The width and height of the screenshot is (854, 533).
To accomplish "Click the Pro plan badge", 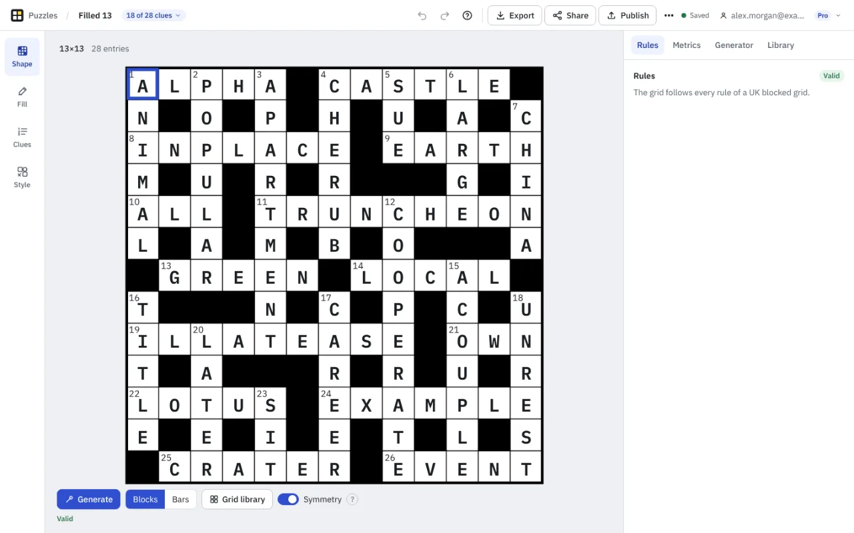I will [x=823, y=15].
